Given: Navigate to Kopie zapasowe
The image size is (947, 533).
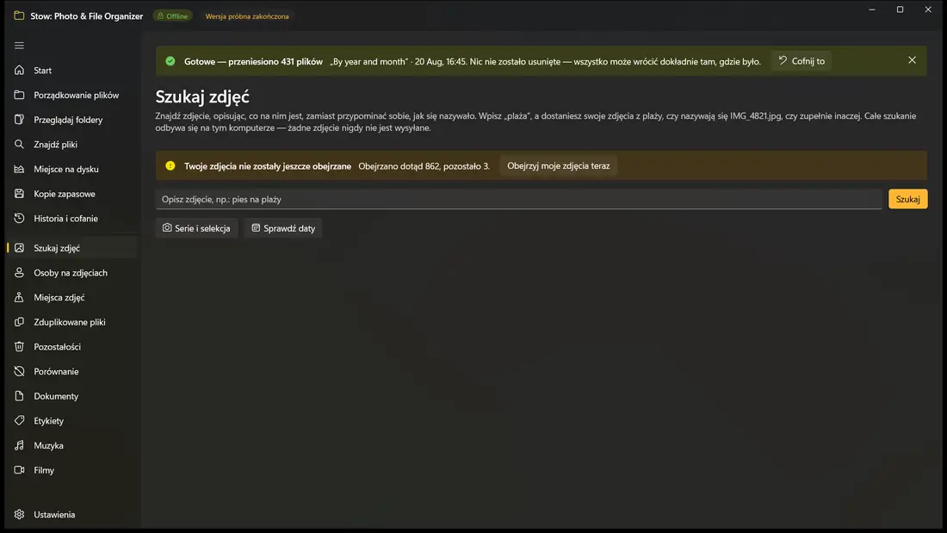Looking at the screenshot, I should pyautogui.click(x=72, y=194).
